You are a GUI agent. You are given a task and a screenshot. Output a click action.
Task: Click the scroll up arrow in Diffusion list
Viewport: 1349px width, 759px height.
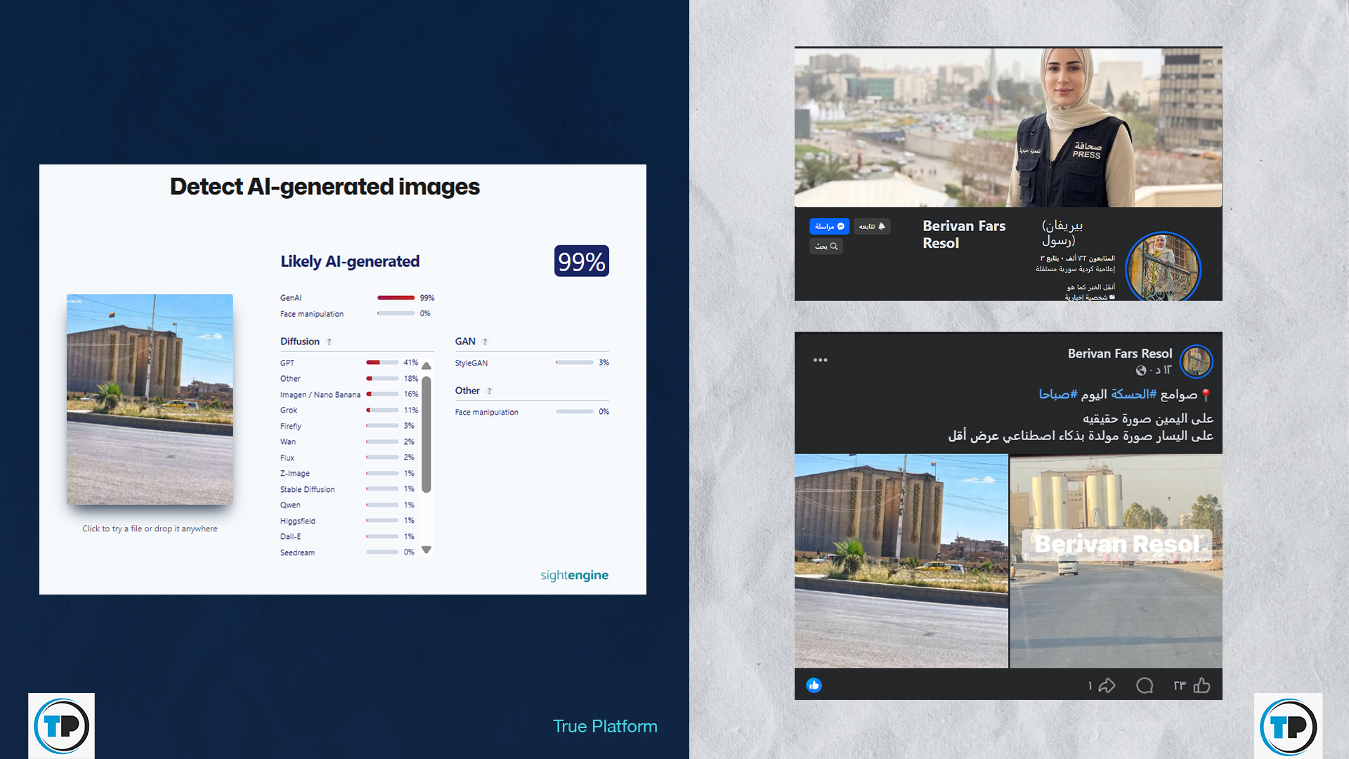pos(426,365)
